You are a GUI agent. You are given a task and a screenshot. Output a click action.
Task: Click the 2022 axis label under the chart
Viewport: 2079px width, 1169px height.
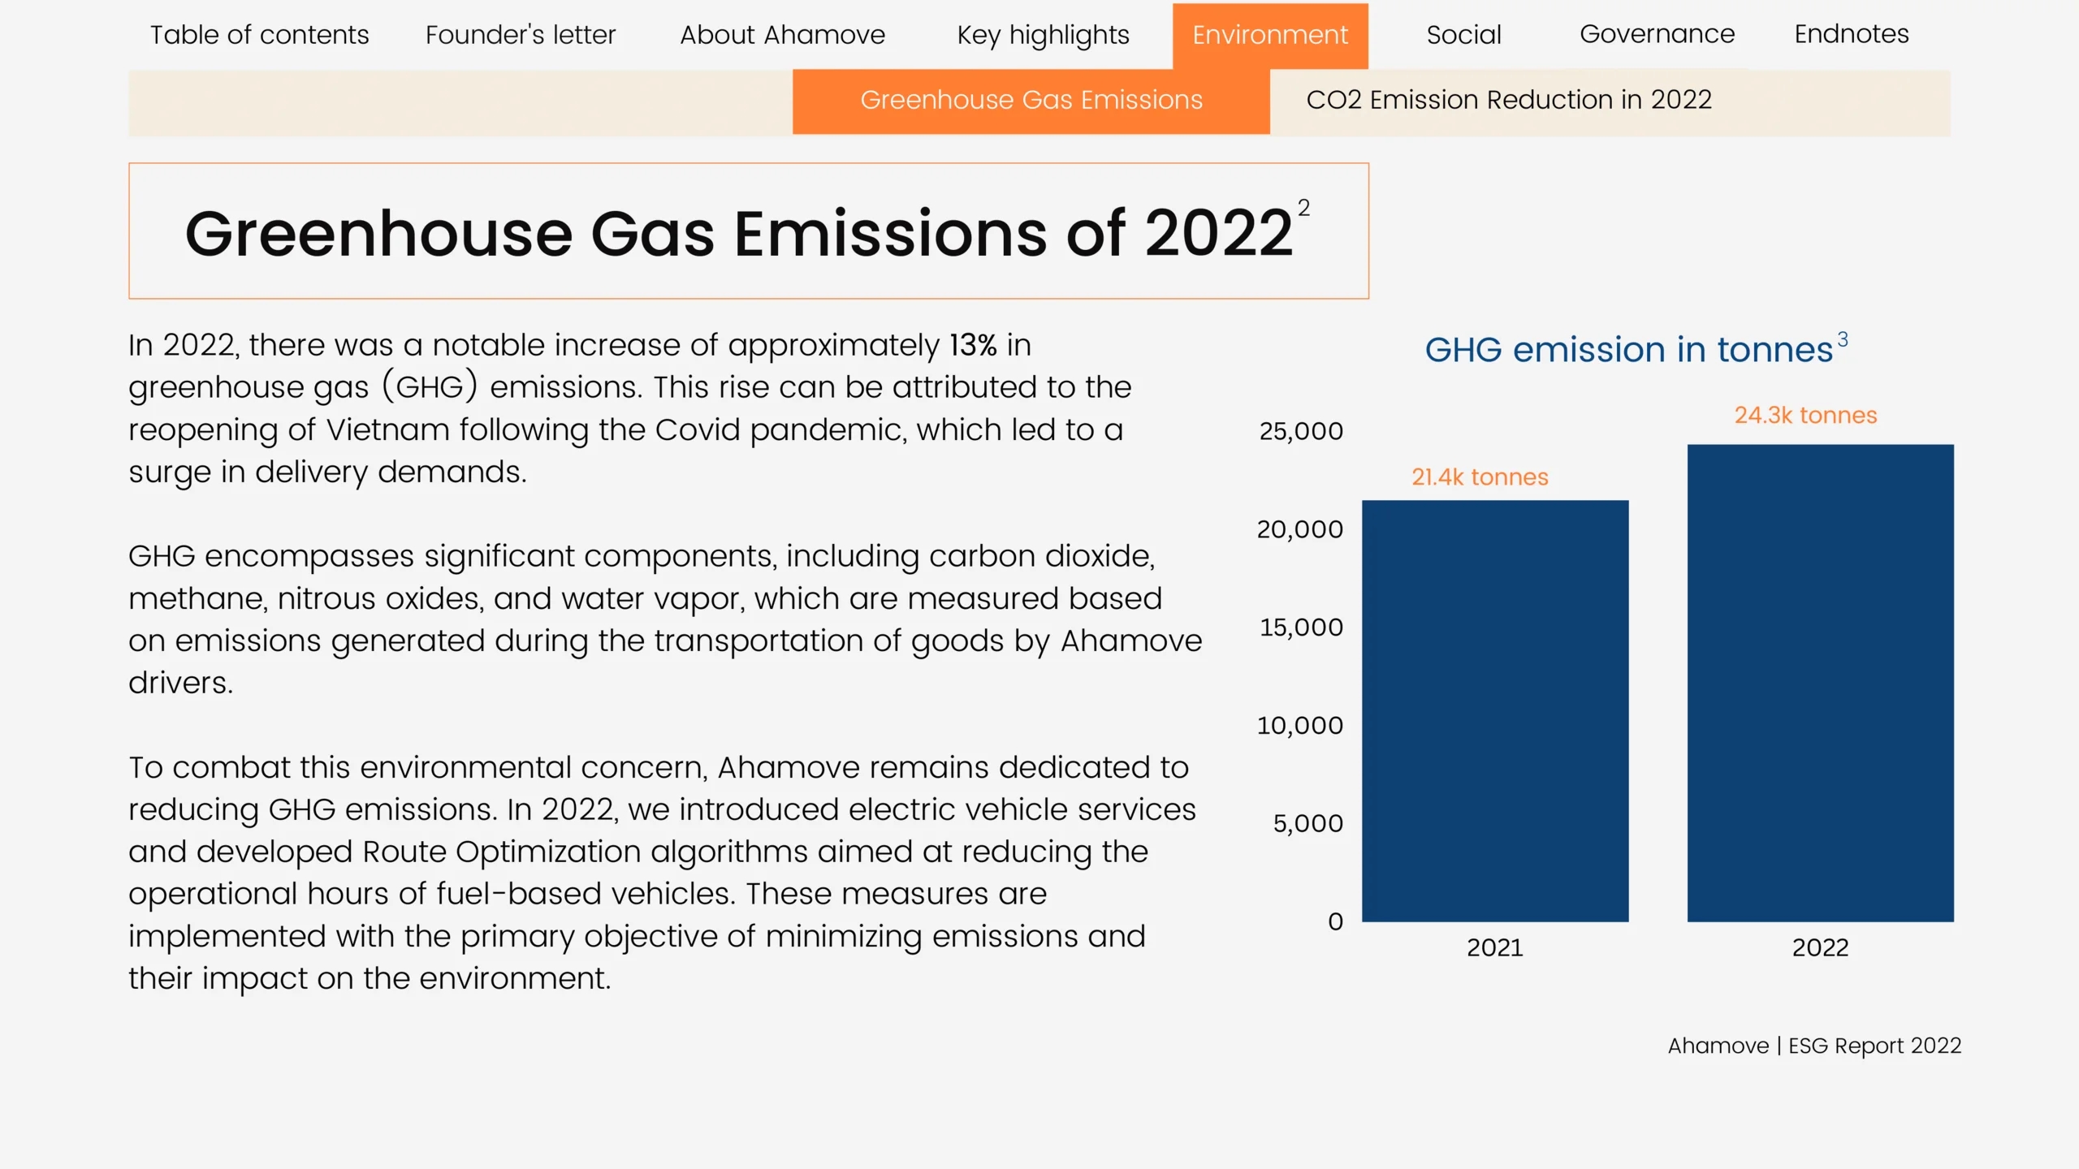[x=1821, y=947]
